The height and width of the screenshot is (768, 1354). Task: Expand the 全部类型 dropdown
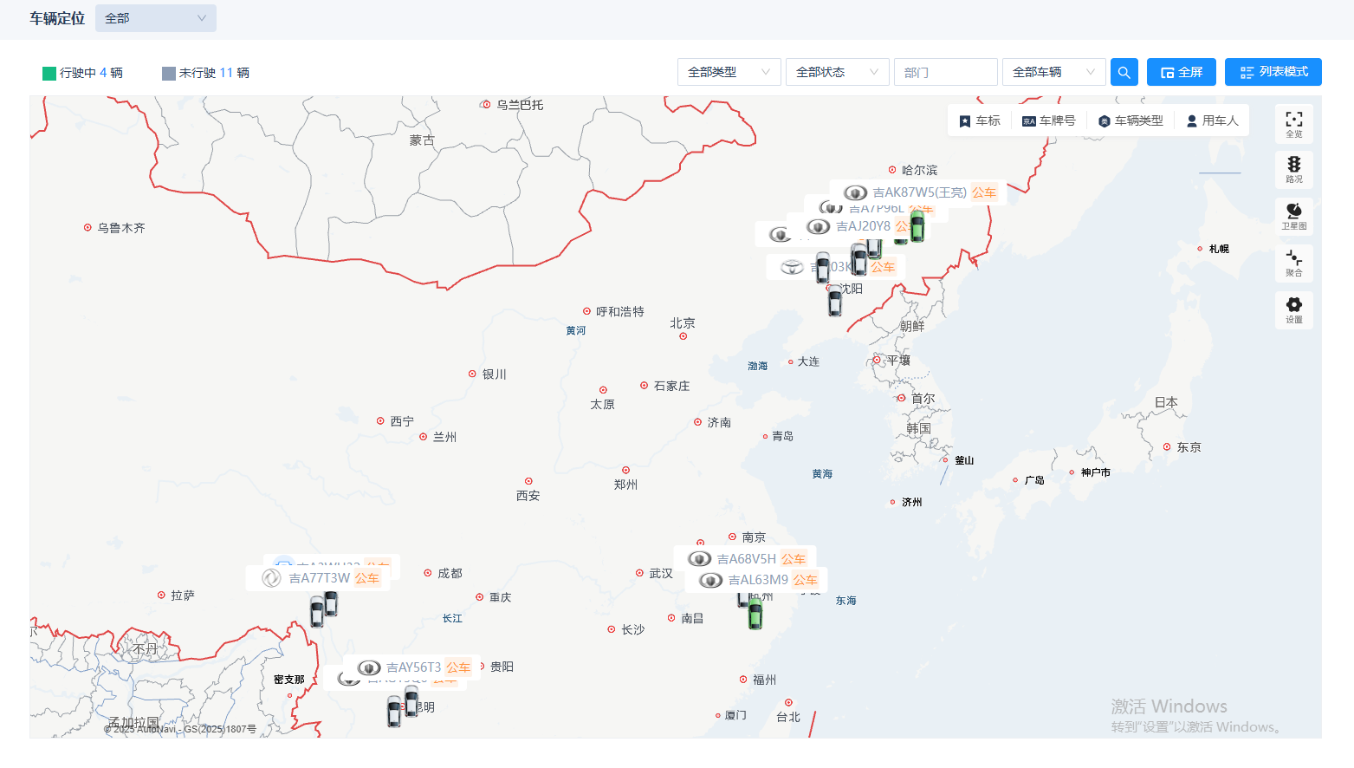[x=729, y=72]
